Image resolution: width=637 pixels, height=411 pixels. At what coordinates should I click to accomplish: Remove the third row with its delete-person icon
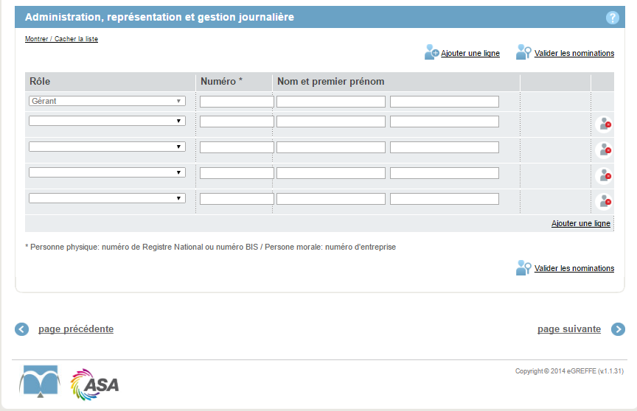pyautogui.click(x=604, y=150)
